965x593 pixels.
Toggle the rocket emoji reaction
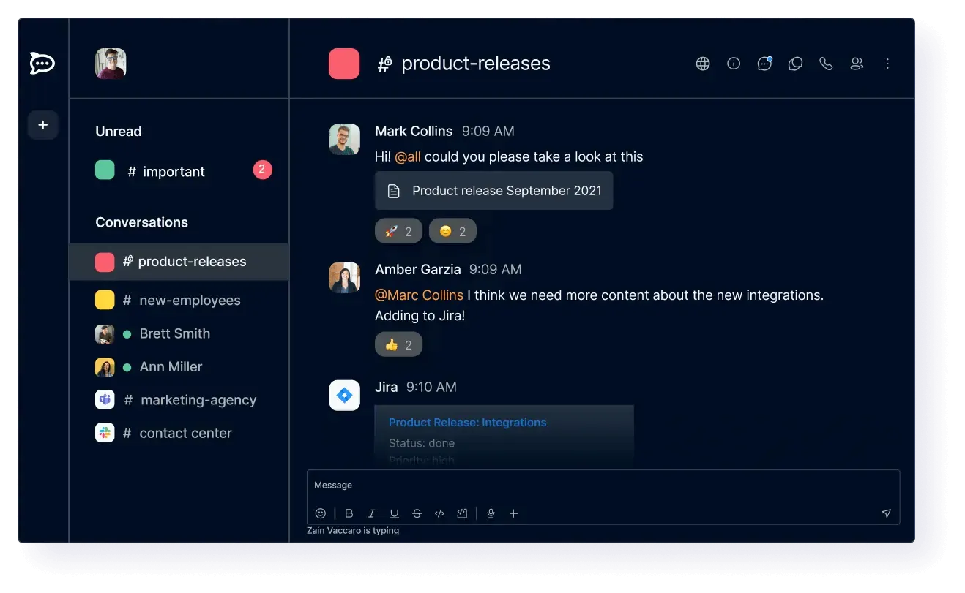[x=398, y=231]
